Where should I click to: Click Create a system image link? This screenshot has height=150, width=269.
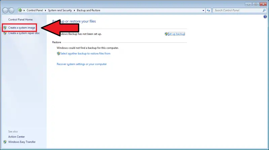[22, 28]
